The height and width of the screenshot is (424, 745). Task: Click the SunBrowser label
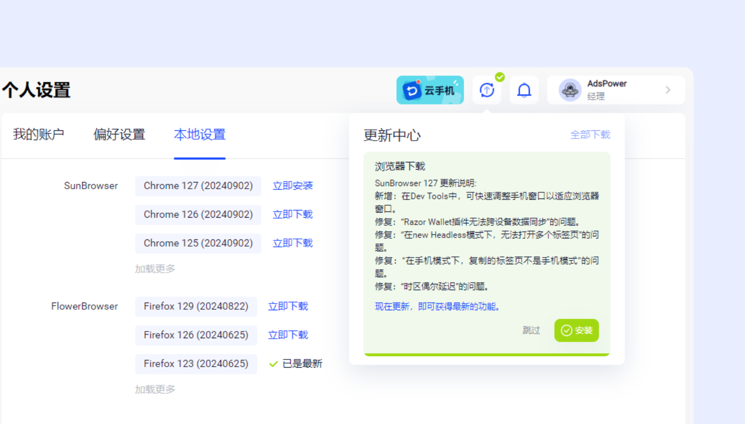tap(91, 186)
